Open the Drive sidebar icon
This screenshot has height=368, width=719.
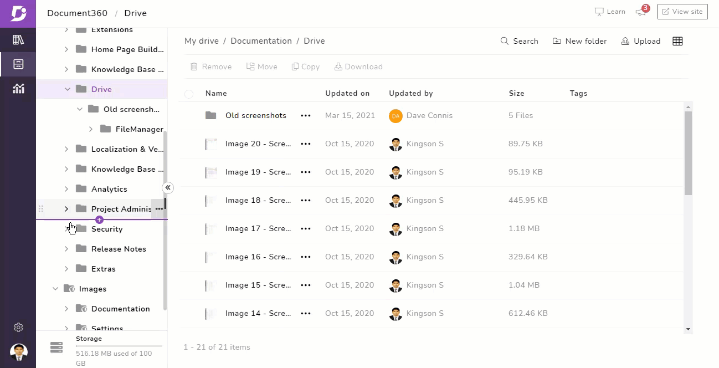tap(18, 64)
